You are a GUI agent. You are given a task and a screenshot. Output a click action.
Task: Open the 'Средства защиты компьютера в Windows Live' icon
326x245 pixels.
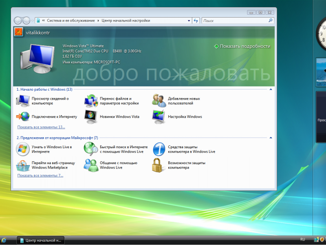tap(159, 149)
